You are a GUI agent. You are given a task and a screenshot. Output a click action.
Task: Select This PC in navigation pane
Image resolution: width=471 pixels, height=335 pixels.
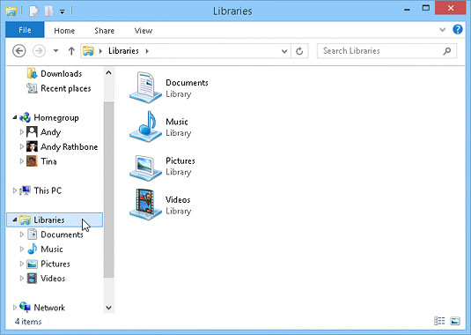(40, 190)
